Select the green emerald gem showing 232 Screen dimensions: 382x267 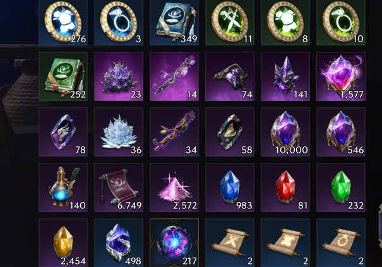point(341,187)
